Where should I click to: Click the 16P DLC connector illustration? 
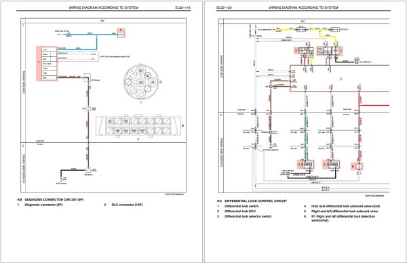[138, 126]
